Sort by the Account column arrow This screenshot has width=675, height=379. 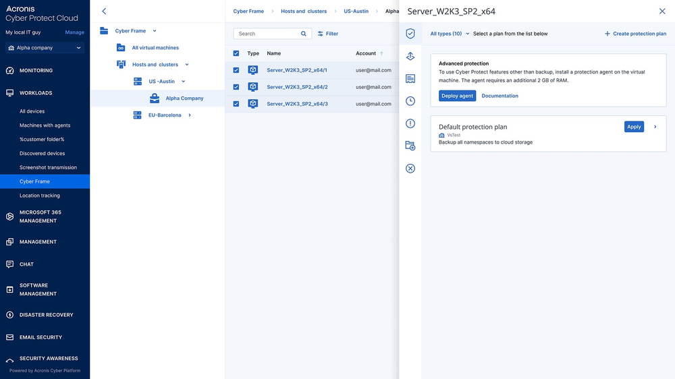pos(382,53)
